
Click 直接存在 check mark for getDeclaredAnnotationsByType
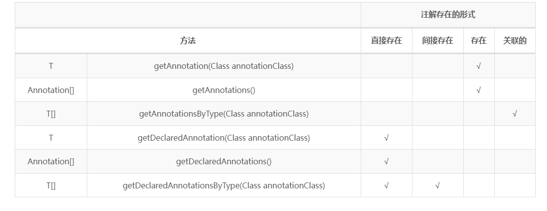[x=386, y=186]
